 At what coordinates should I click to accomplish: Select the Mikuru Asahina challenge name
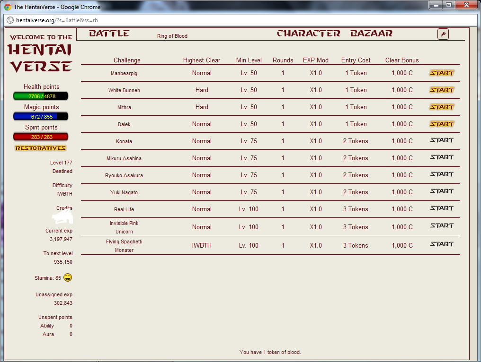124,158
